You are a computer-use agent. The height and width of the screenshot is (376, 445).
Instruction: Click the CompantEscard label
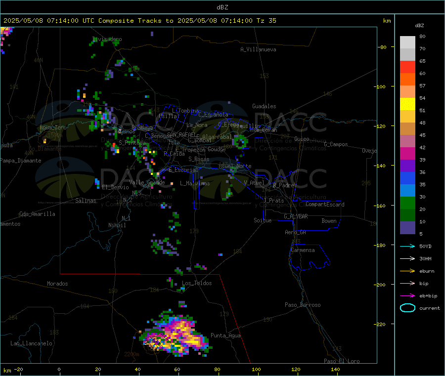325,204
